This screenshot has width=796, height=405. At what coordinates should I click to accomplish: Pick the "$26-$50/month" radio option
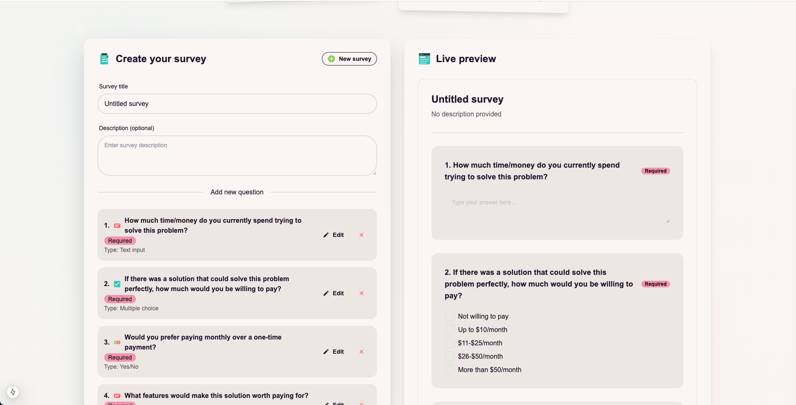pyautogui.click(x=450, y=357)
